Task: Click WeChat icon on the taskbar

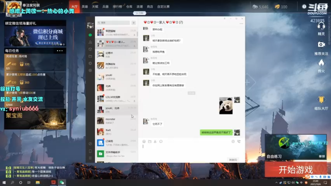Action: [62, 182]
